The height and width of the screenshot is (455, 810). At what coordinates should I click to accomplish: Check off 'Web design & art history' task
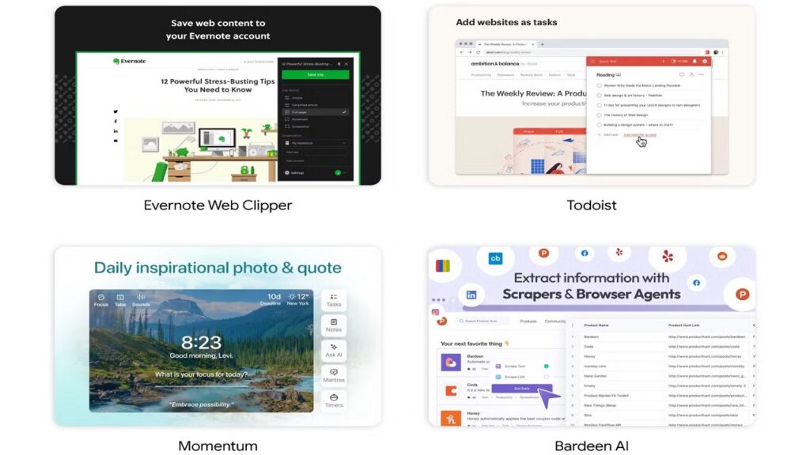tap(600, 96)
